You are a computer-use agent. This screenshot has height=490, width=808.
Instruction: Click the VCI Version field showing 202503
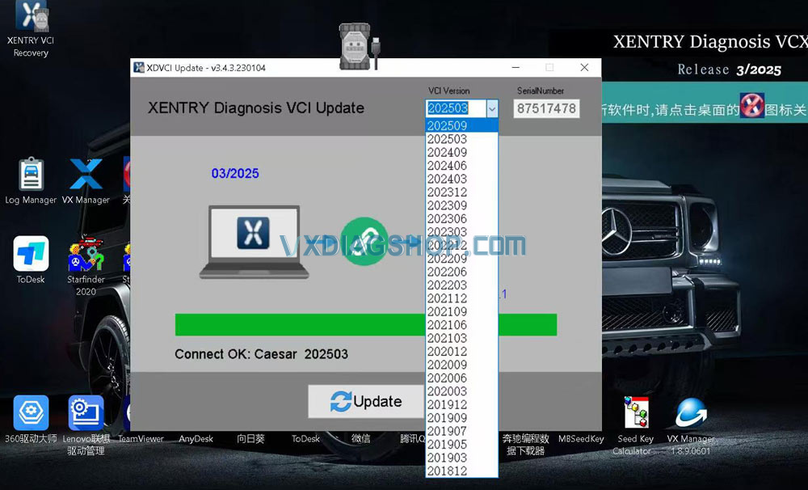(x=456, y=108)
